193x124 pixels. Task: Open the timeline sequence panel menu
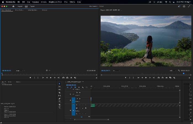point(83,82)
